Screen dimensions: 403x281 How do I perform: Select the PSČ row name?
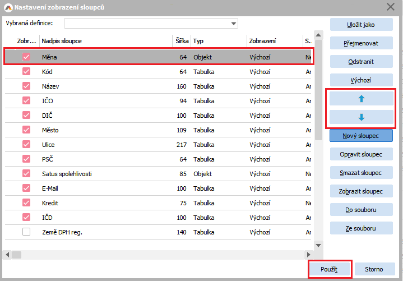(x=48, y=159)
